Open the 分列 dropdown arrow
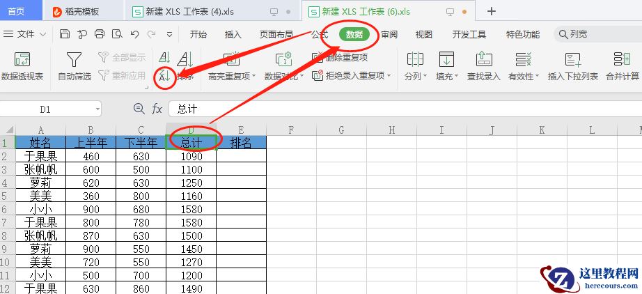642x294 pixels. click(x=425, y=76)
